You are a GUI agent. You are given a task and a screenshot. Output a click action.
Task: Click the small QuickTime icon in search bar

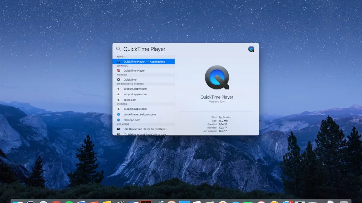251,49
